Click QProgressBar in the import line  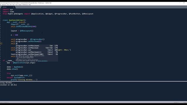(x=61, y=14)
